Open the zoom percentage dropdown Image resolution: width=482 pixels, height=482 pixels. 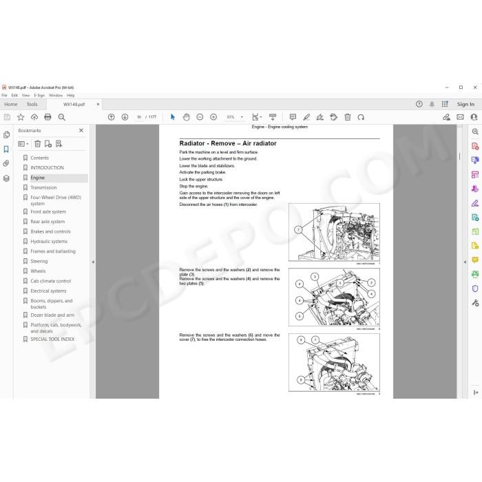click(242, 117)
